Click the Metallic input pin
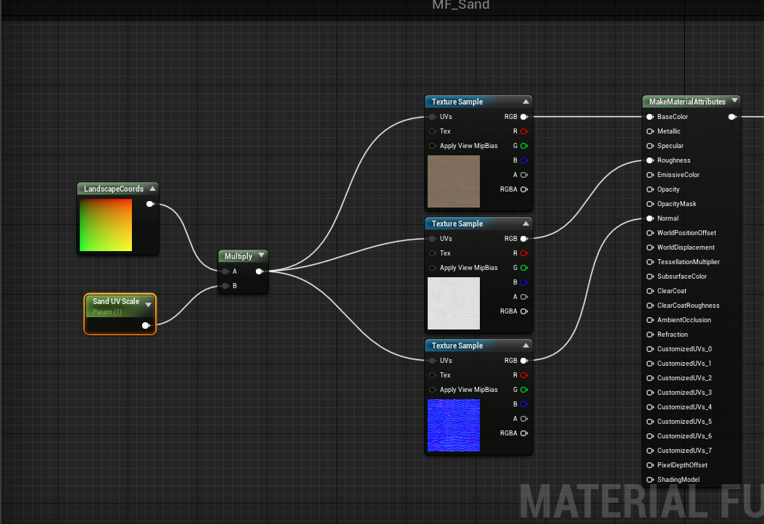 pyautogui.click(x=649, y=131)
